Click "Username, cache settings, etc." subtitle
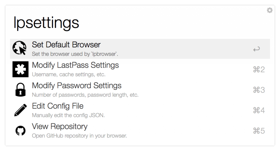The width and height of the screenshot is (280, 151). tap(69, 74)
